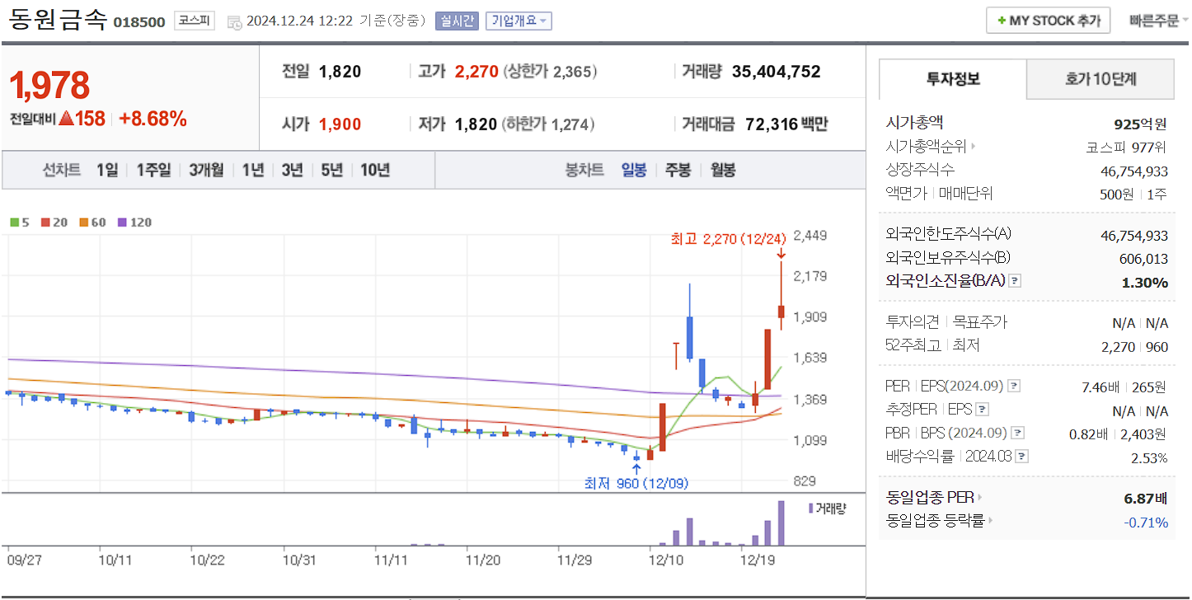The width and height of the screenshot is (1192, 600).
Task: Open BPS(2024.09) help icon
Action: [x=1017, y=432]
